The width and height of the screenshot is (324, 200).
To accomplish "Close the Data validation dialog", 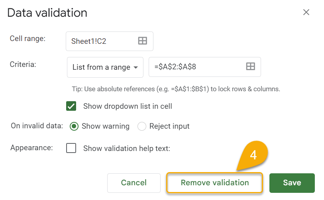I will tap(306, 12).
